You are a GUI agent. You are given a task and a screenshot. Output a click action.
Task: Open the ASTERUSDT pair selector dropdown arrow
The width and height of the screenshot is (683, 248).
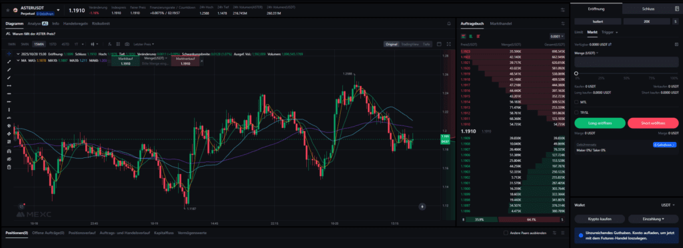[x=58, y=9]
